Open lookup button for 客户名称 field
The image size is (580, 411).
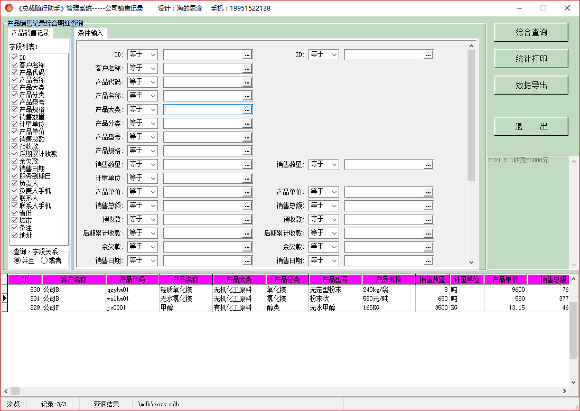pyautogui.click(x=247, y=69)
